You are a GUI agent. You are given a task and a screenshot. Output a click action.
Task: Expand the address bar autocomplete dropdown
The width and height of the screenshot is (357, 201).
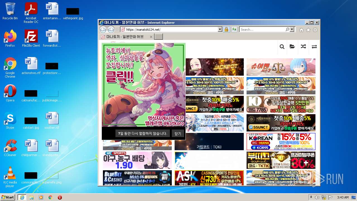pyautogui.click(x=220, y=30)
